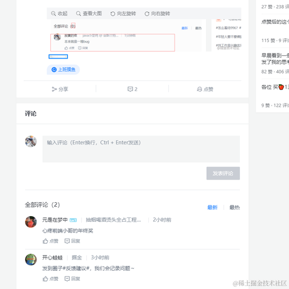The height and width of the screenshot is (289, 289).
Task: Click the rotate-left arrow icon
Action: [x=112, y=14]
